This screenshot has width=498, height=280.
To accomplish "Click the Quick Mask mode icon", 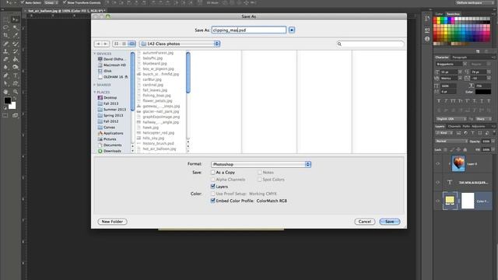I will click(x=5, y=115).
